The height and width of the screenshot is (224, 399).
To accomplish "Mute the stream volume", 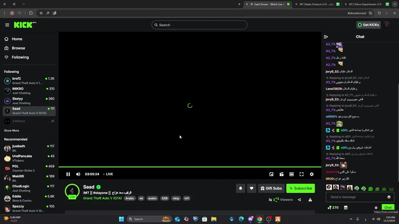I will coord(78,174).
